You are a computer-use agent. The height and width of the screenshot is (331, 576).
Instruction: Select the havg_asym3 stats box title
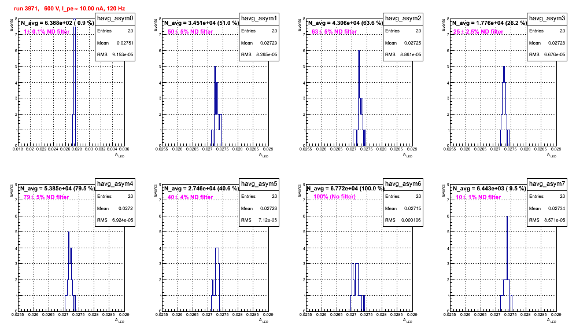pyautogui.click(x=547, y=18)
